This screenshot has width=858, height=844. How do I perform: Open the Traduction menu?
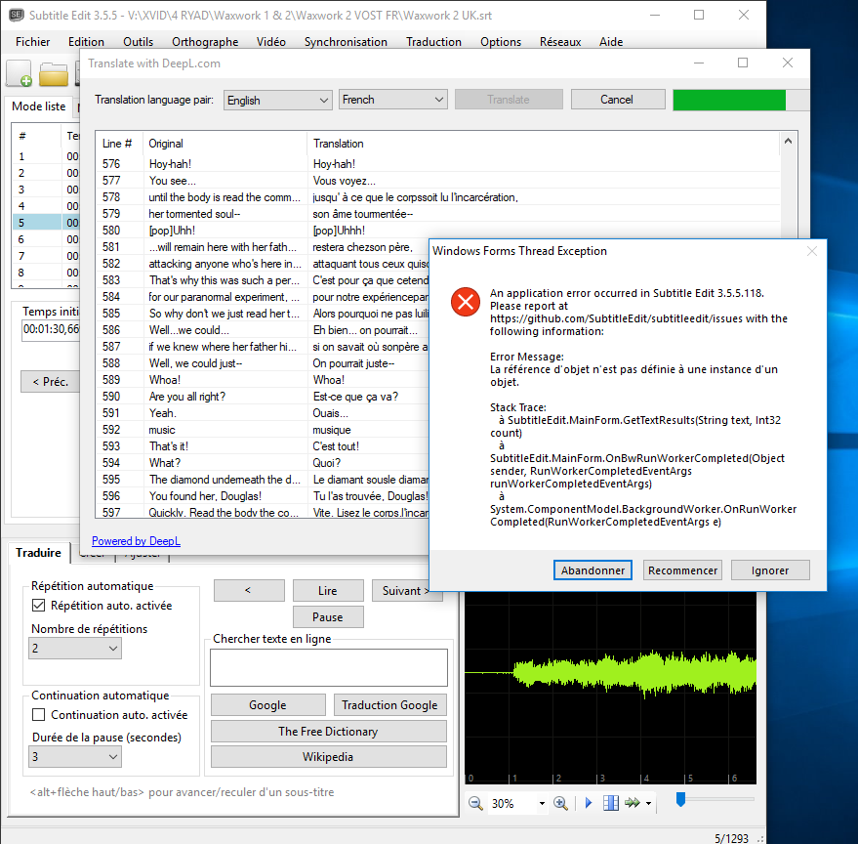[x=433, y=42]
